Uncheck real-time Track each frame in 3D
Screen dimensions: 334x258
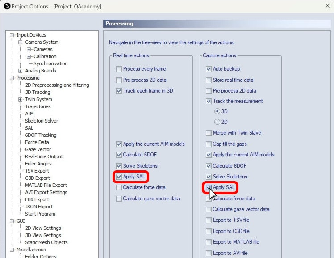119,91
